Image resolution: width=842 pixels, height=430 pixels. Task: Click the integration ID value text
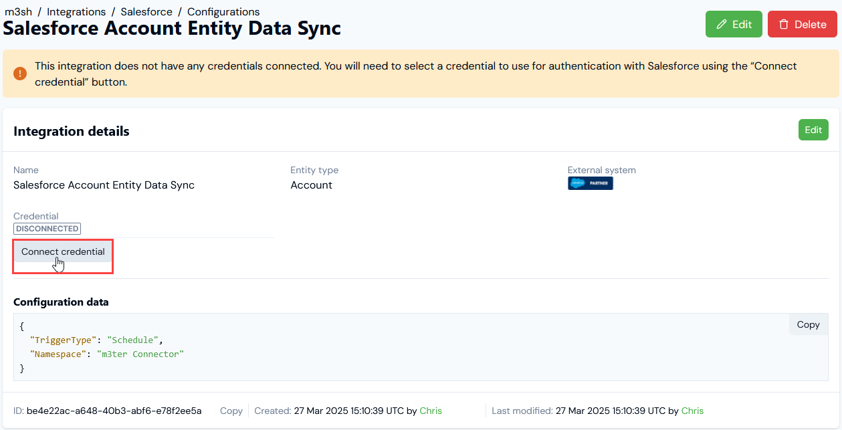click(114, 411)
